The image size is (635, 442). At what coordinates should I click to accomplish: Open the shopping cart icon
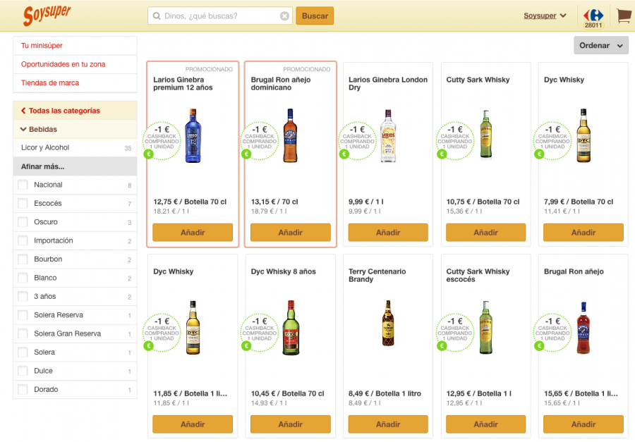624,16
